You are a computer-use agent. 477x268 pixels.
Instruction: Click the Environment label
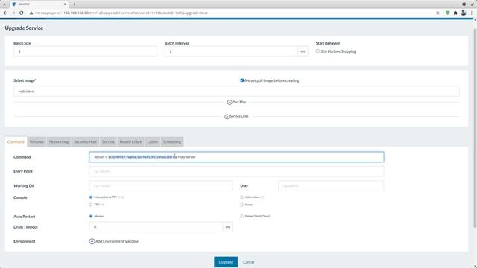(25, 241)
